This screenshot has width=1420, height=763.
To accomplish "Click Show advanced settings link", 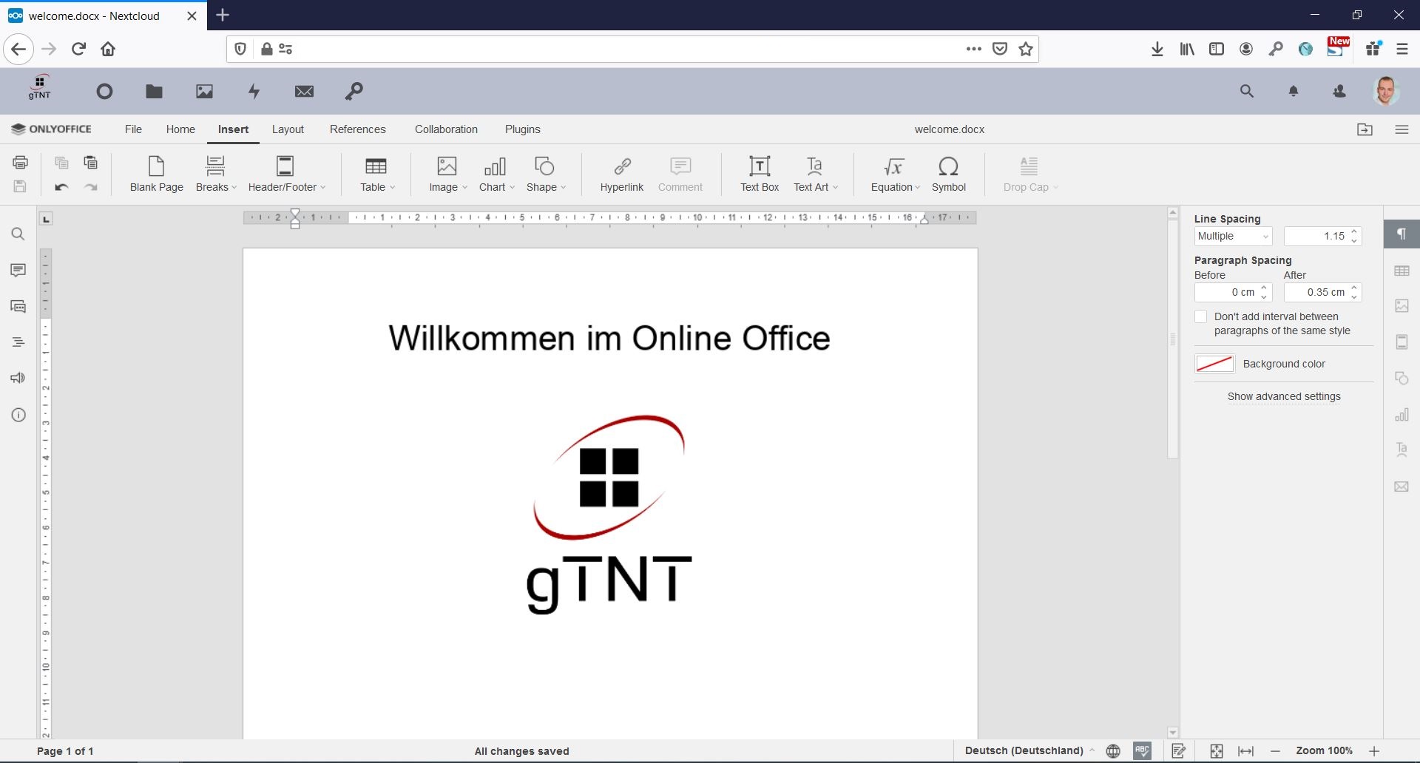I will (1284, 396).
